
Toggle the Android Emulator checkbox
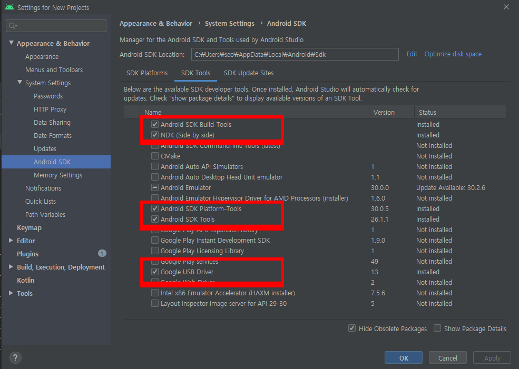click(x=154, y=187)
